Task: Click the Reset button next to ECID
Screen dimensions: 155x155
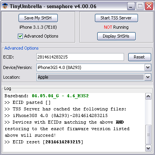Action: 139,57
